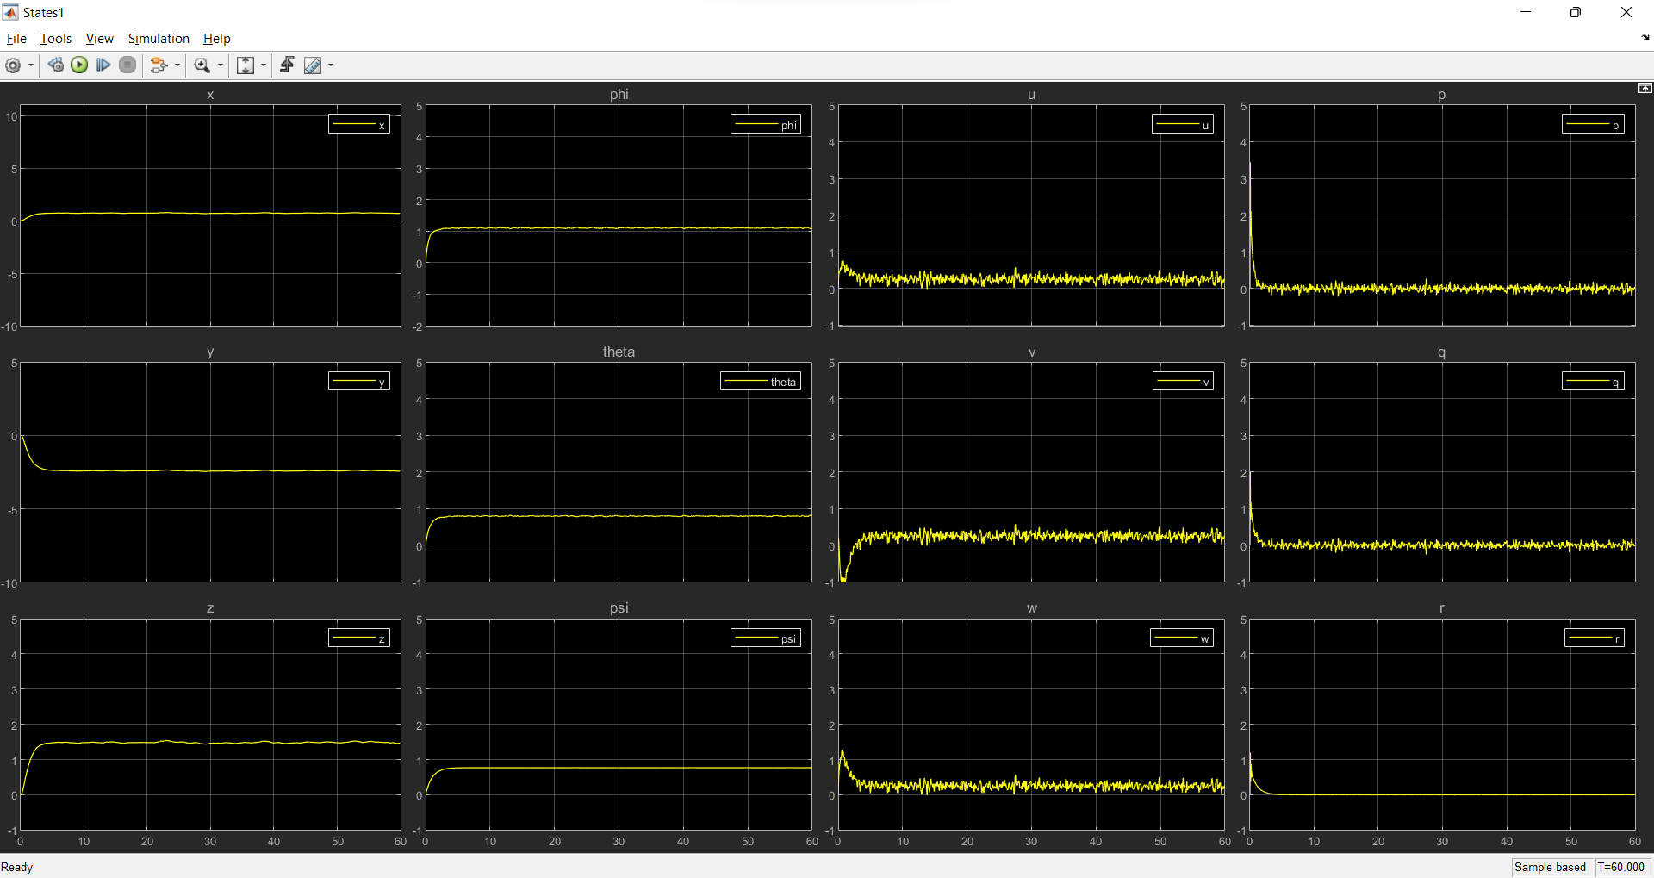Viewport: 1654px width, 878px height.
Task: Toggle the Triggers tool icon
Action: (287, 65)
